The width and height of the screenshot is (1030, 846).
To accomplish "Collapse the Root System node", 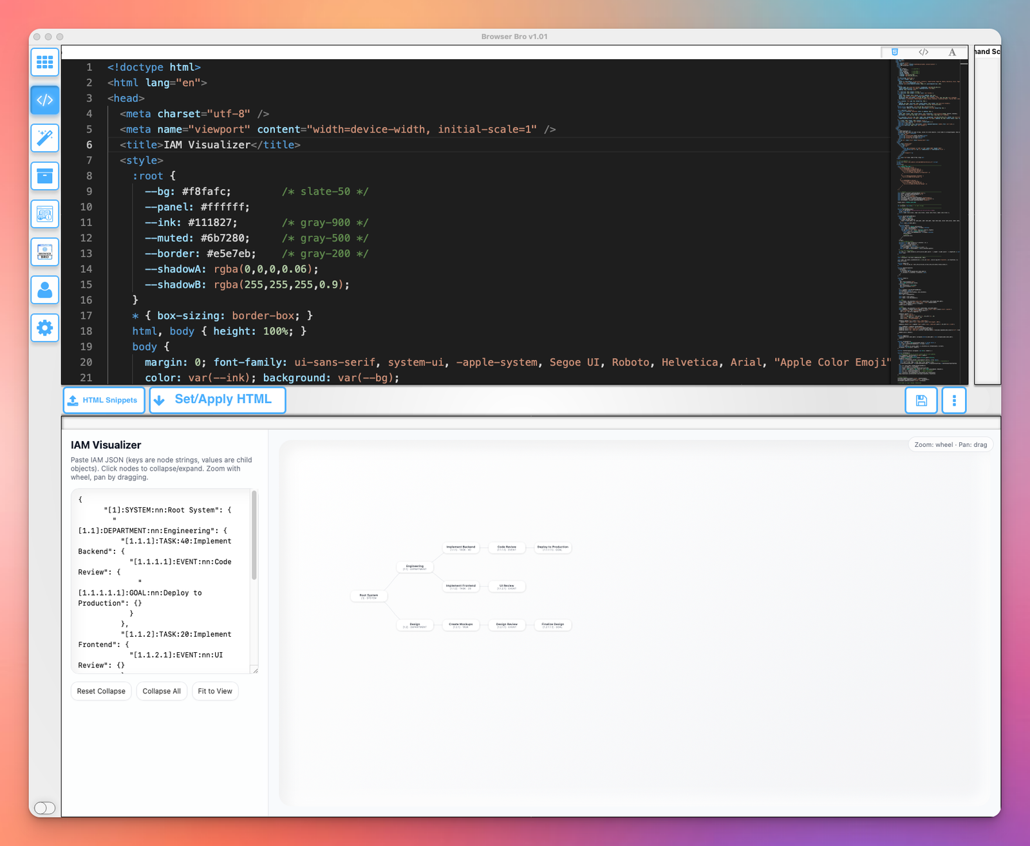I will [369, 596].
